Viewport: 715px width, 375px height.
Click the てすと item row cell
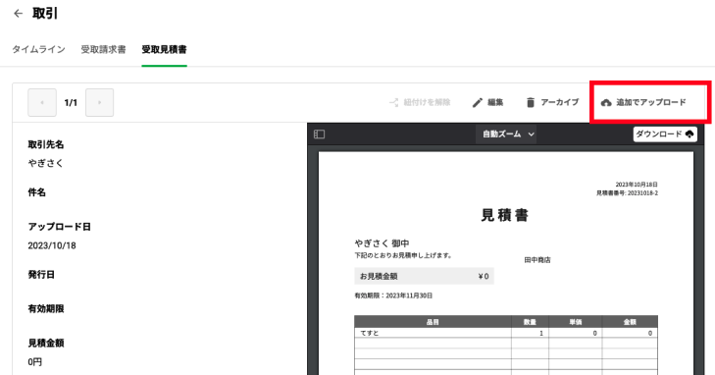click(x=433, y=333)
